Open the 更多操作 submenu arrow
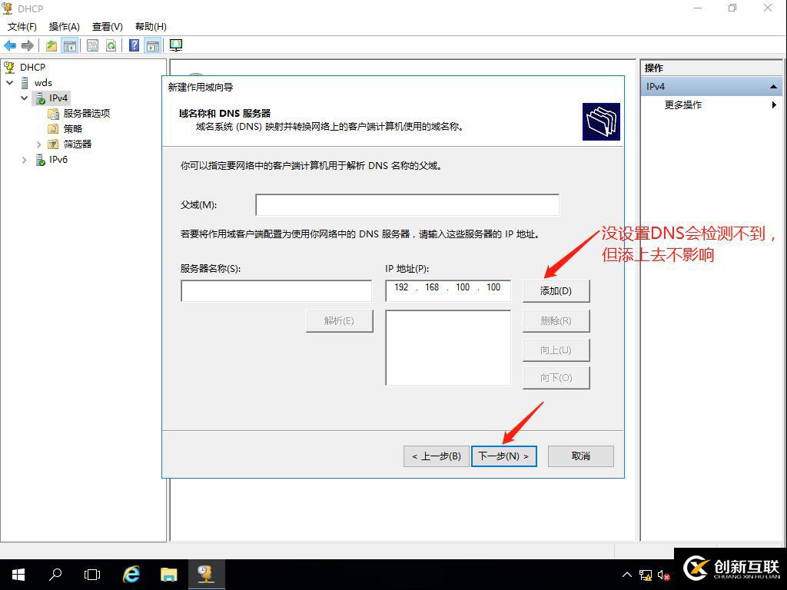The width and height of the screenshot is (787, 590). pos(775,105)
